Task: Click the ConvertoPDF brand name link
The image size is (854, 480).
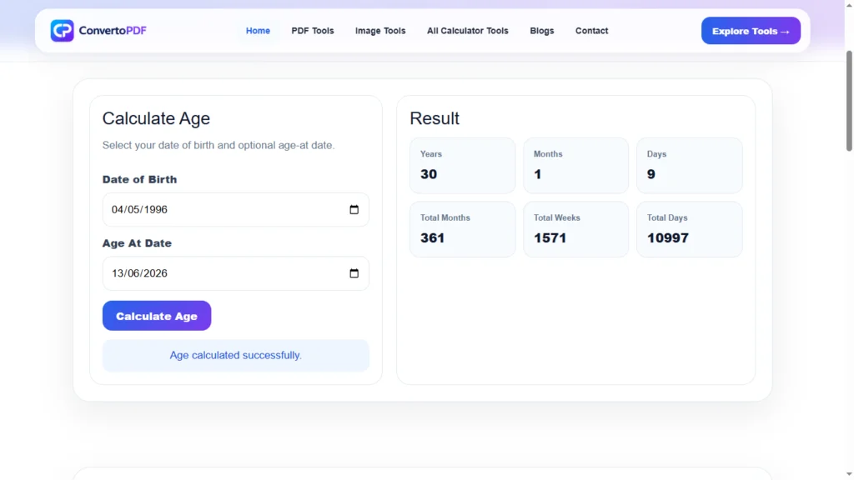Action: tap(113, 31)
